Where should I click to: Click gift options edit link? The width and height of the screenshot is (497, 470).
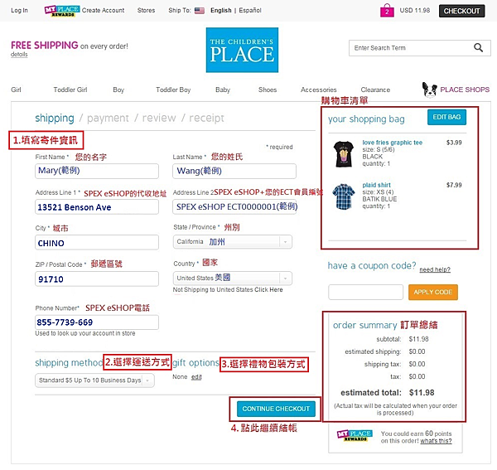coord(196,377)
